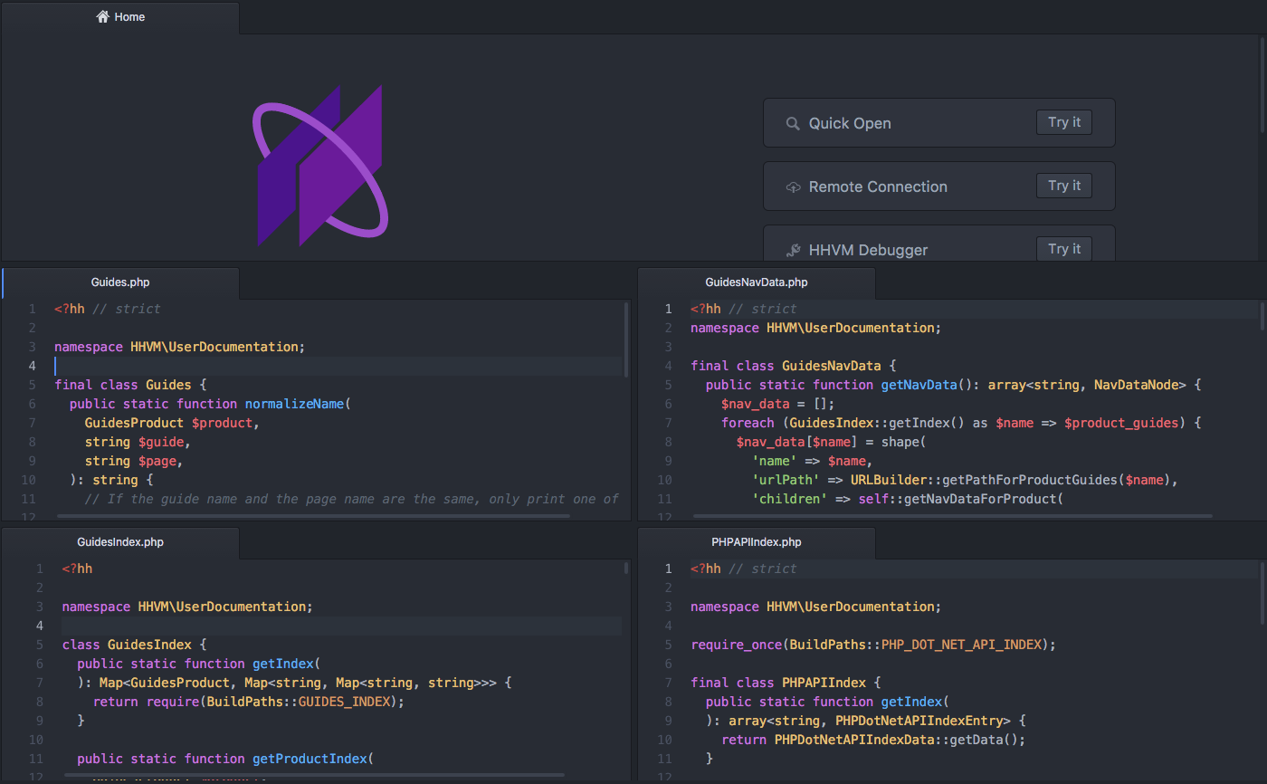Viewport: 1267px width, 784px height.
Task: Click the plug icon beside HHVM Debugger
Action: (793, 250)
